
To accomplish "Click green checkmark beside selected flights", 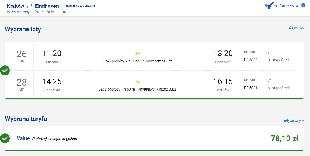I will (5, 70).
